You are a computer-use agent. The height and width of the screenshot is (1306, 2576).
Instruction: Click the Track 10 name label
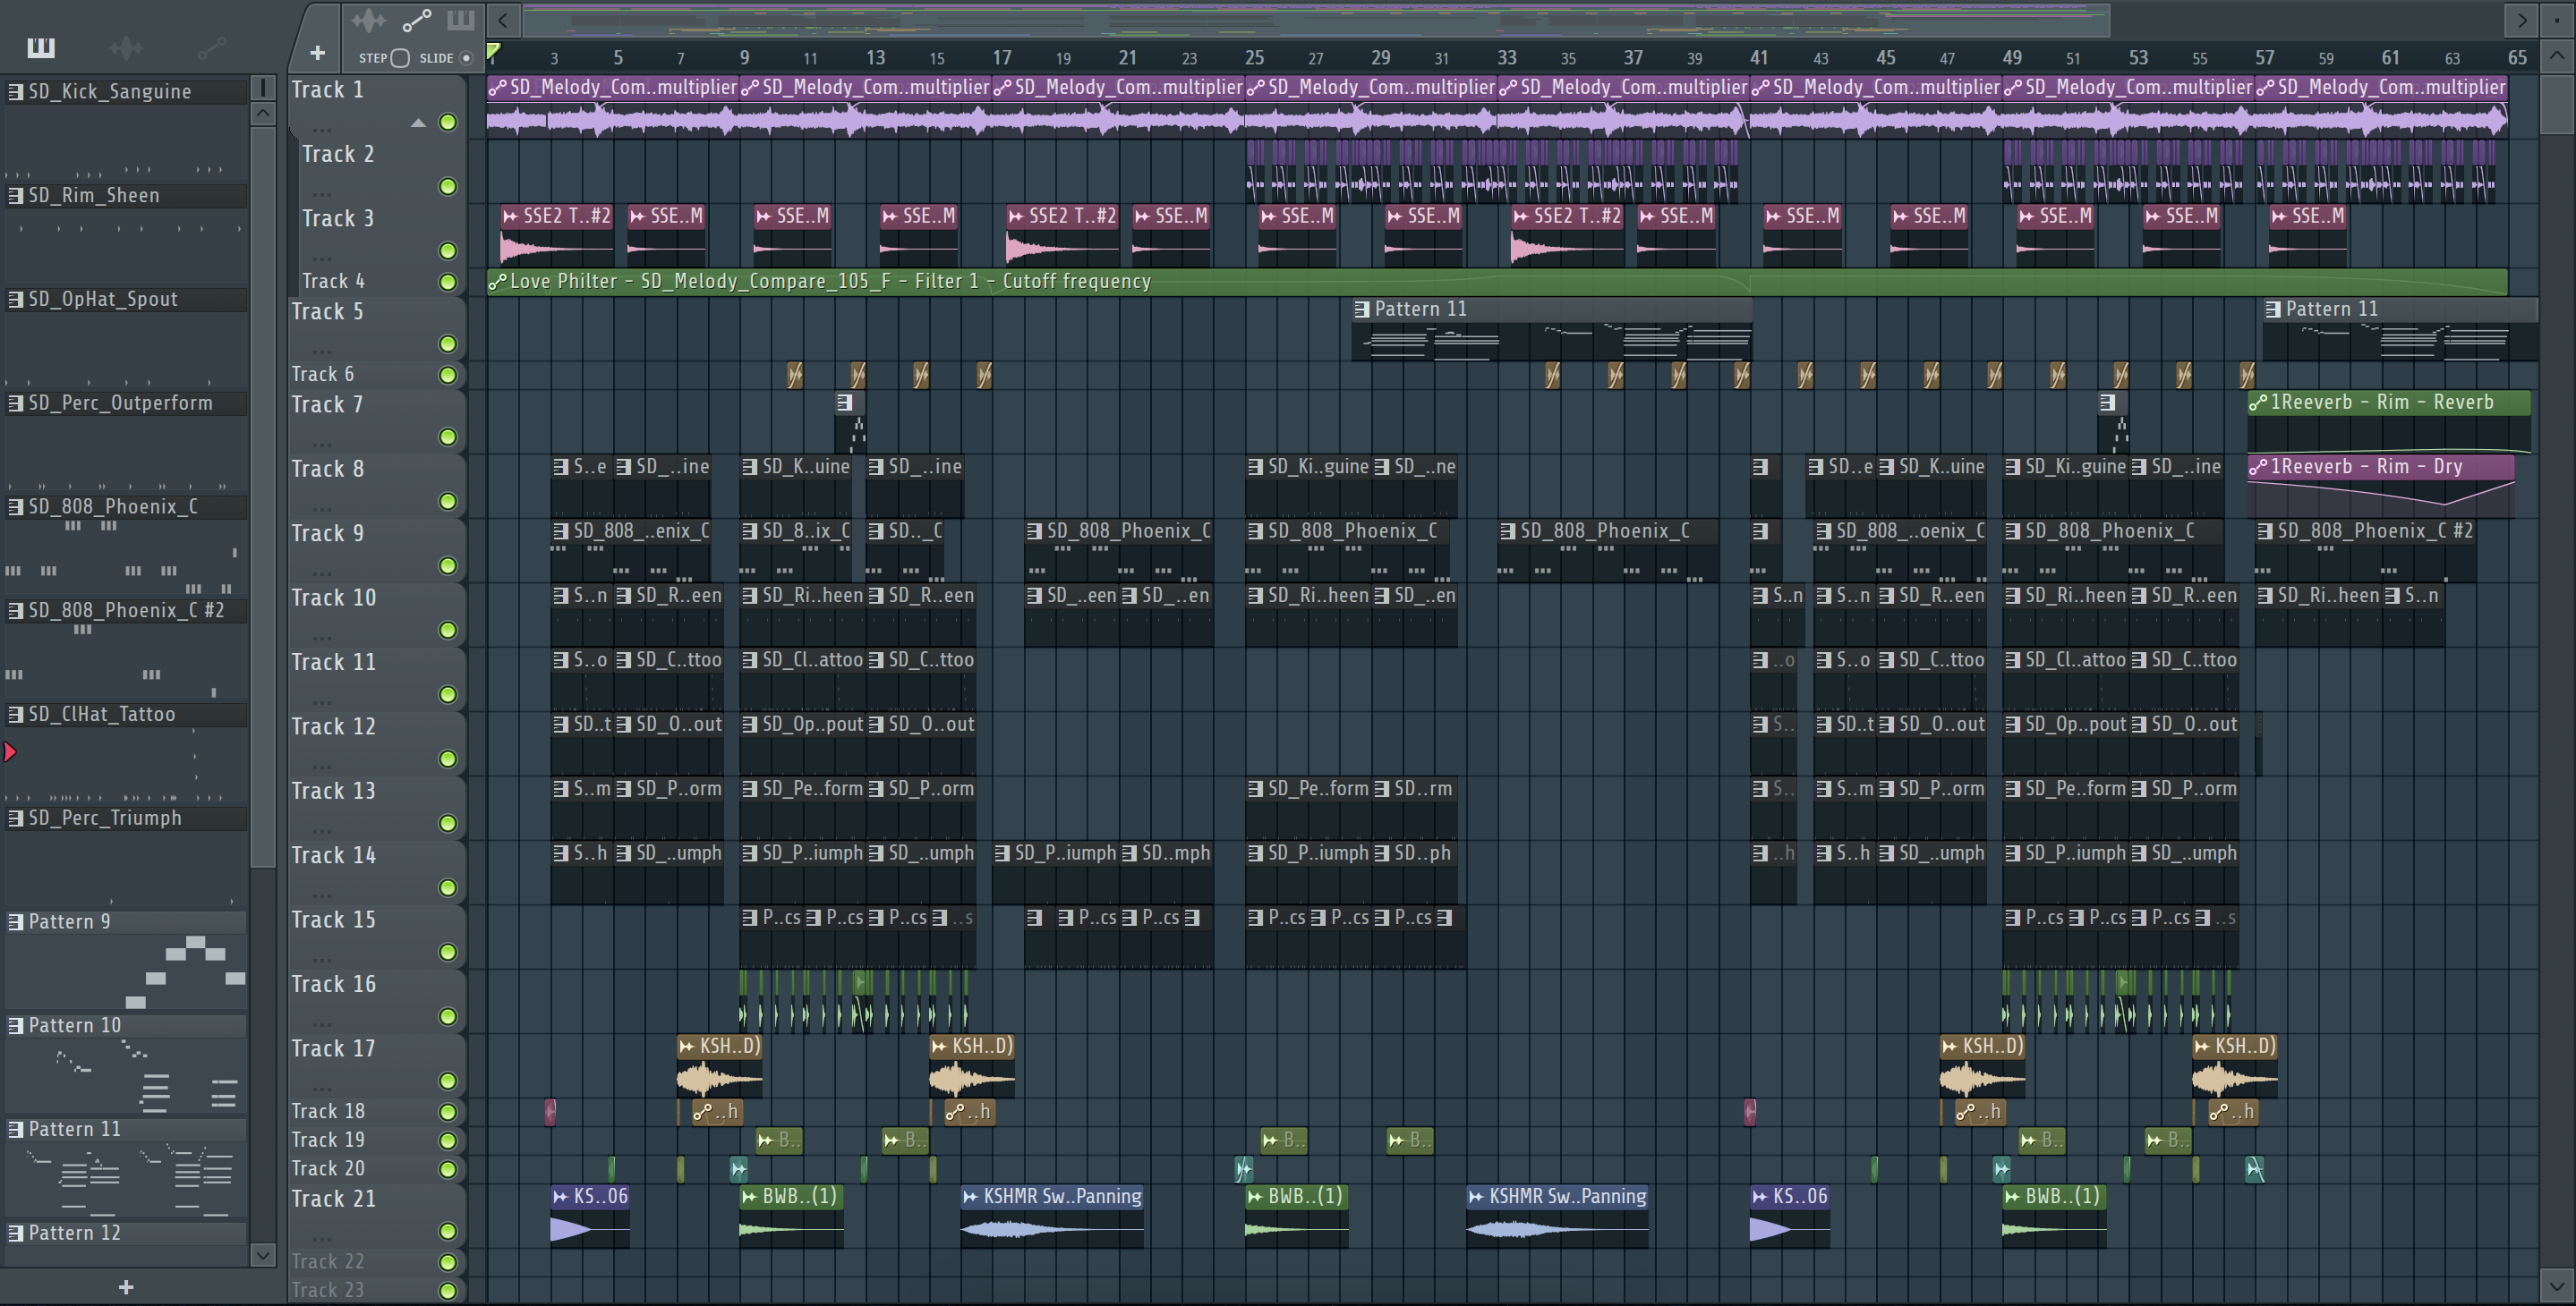[333, 598]
